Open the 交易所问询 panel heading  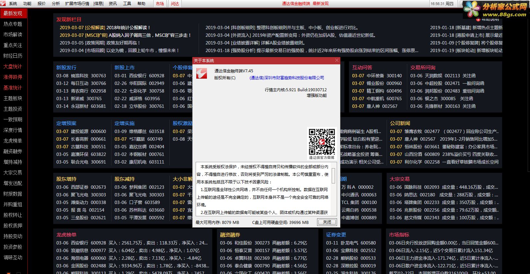[x=423, y=67]
